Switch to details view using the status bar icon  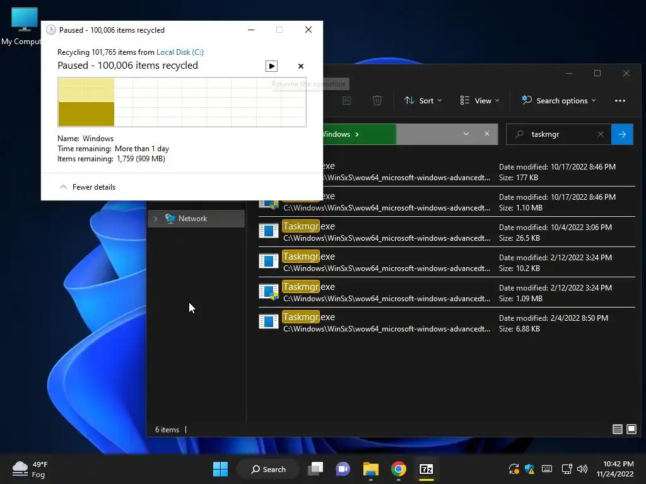[617, 429]
